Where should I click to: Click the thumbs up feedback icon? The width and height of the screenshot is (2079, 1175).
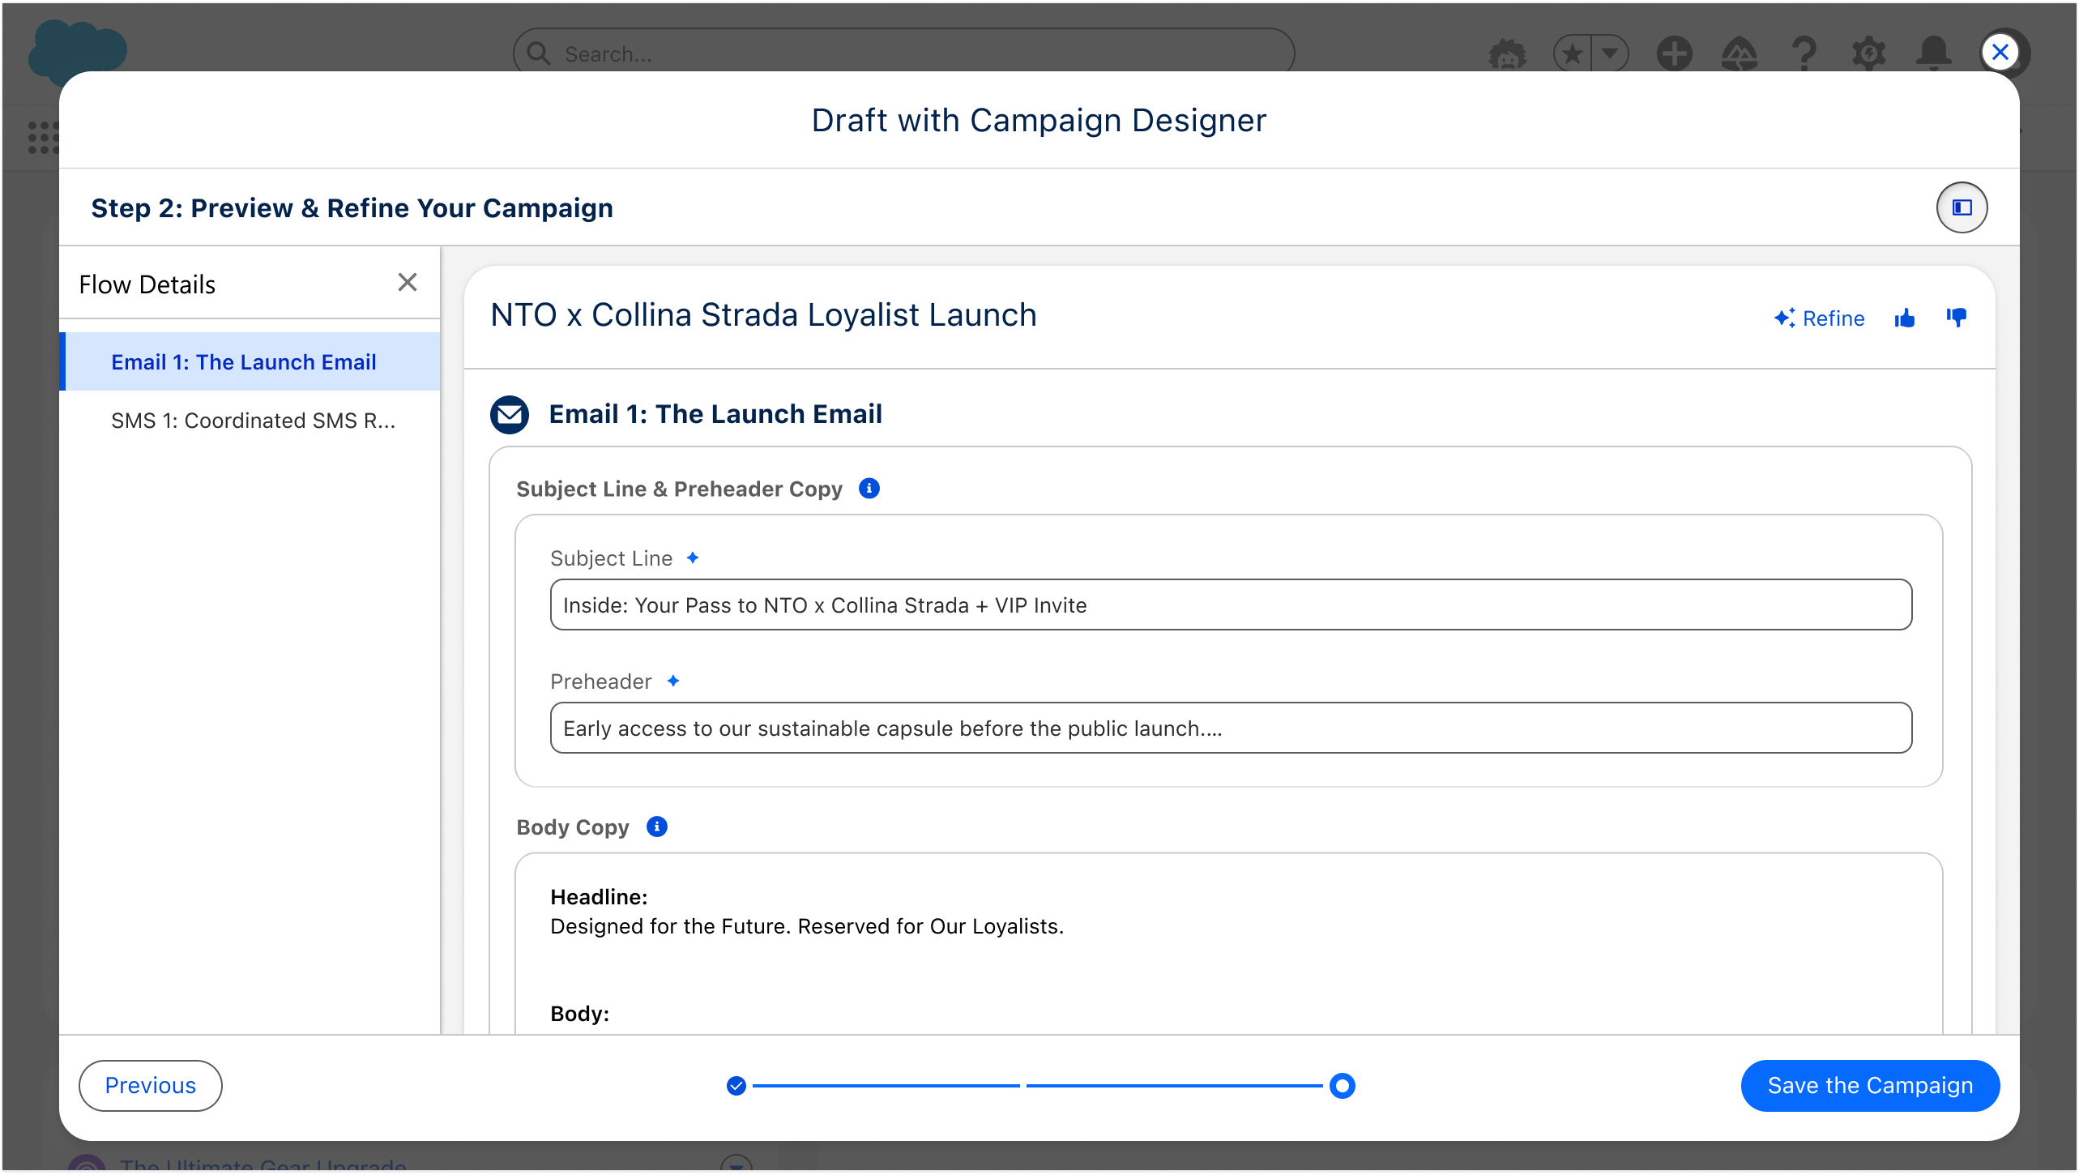pos(1904,318)
